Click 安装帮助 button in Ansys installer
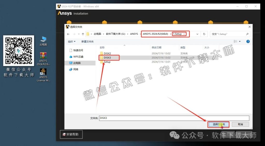The width and height of the screenshot is (265, 146). click(71, 134)
